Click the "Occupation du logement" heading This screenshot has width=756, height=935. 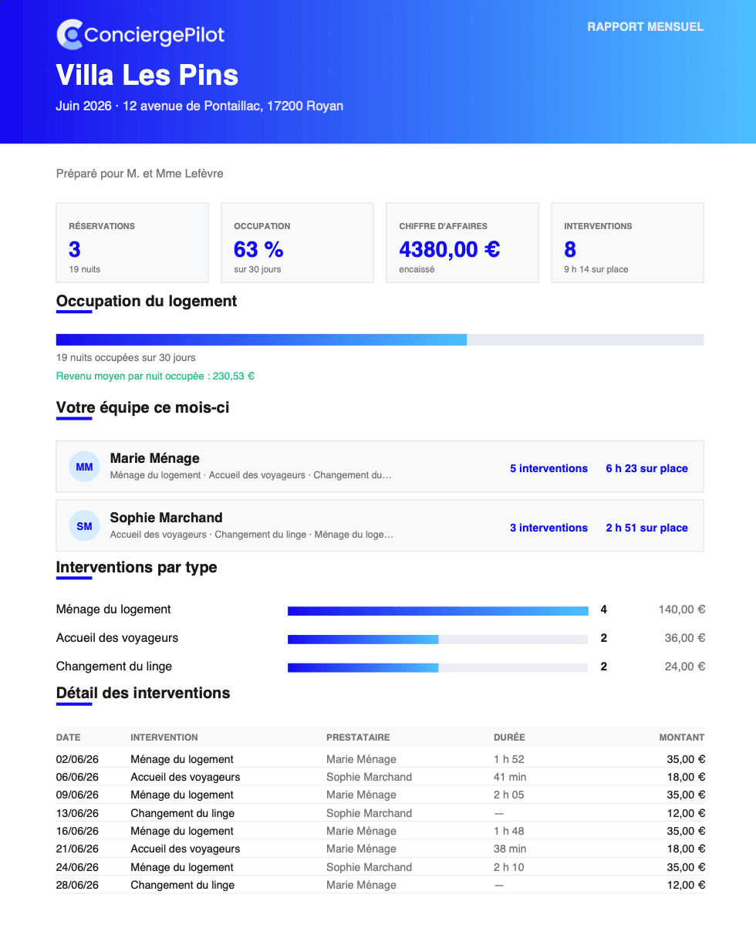pos(147,301)
